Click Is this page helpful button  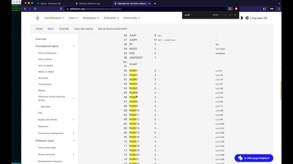pyautogui.click(x=254, y=158)
